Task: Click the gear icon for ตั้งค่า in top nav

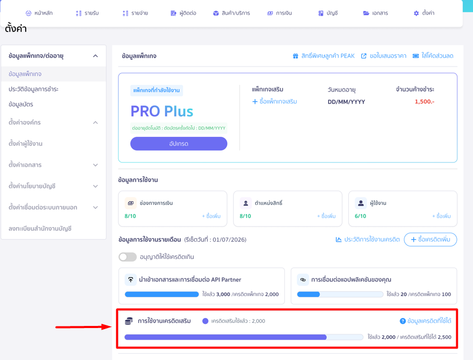Action: click(416, 13)
